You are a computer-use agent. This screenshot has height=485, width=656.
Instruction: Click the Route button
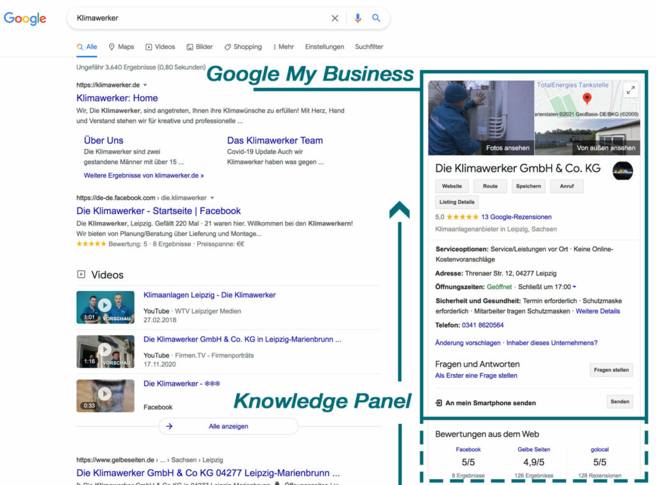coord(490,186)
